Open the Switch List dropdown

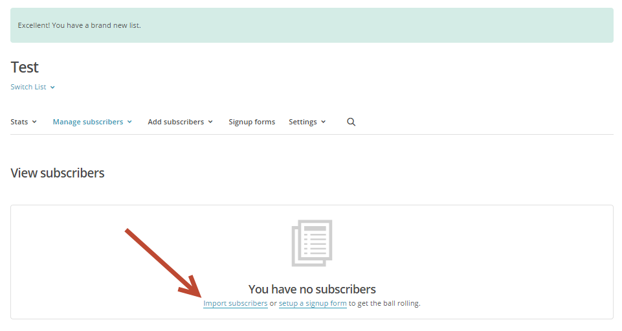click(32, 87)
